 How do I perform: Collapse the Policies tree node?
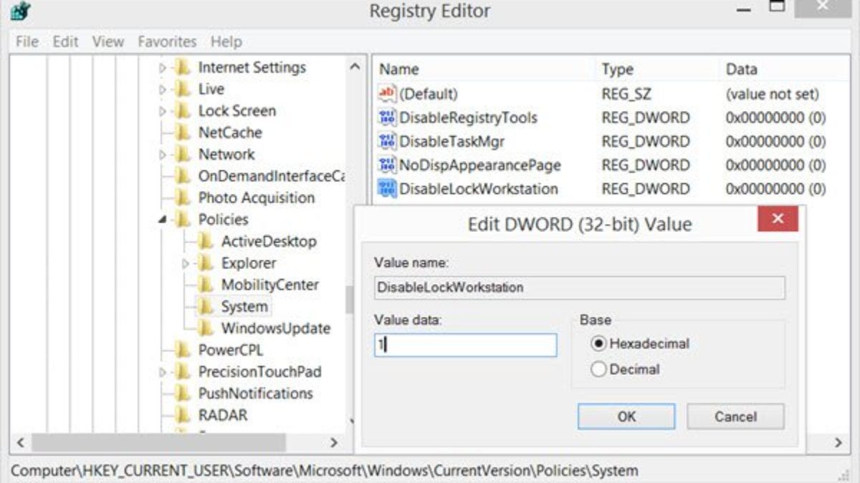[x=162, y=220]
